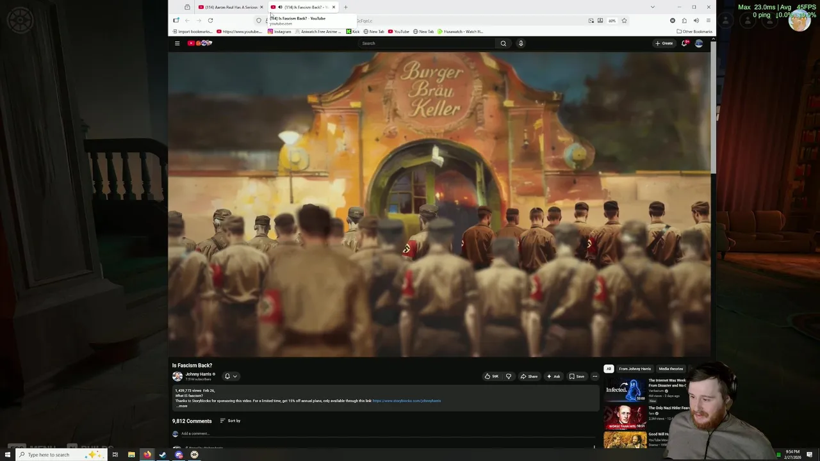Open Task View on taskbar
Screen dimensions: 820x461
point(115,455)
